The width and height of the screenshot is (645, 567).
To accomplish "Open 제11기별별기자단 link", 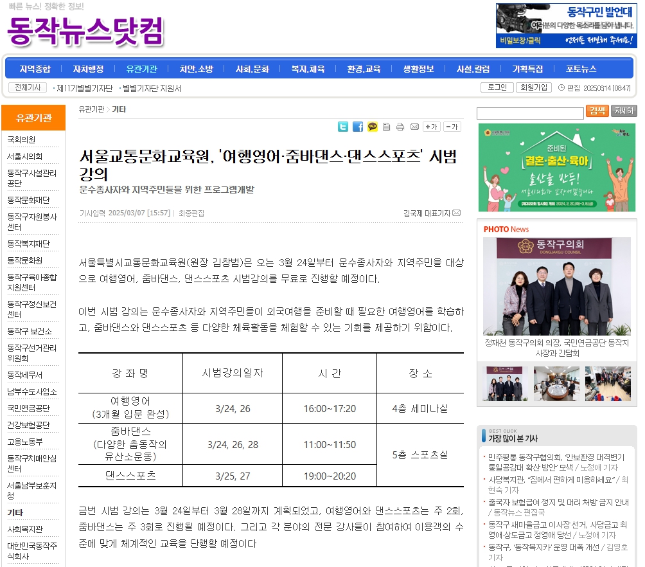I will pos(84,88).
